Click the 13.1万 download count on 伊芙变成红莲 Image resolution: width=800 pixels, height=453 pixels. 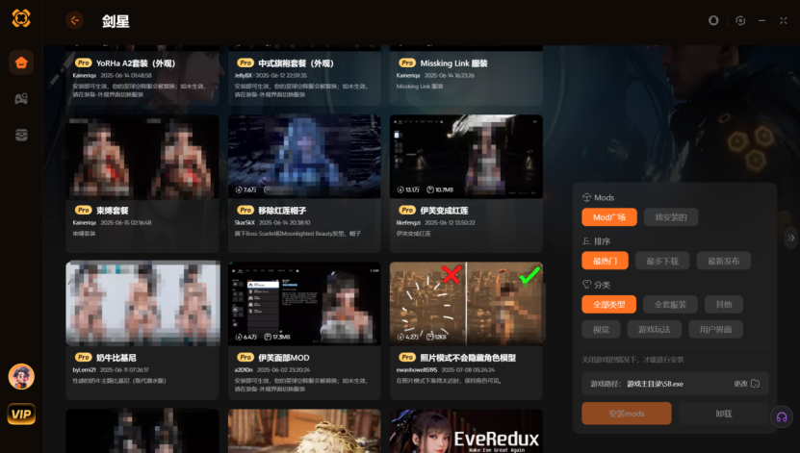[408, 189]
